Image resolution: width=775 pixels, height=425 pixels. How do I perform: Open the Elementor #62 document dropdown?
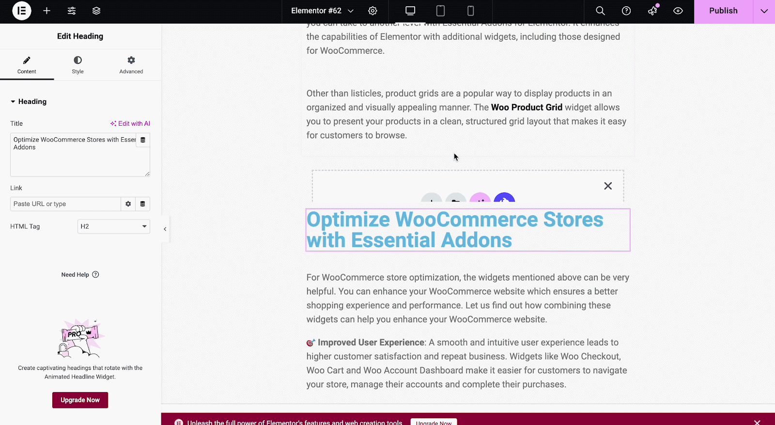click(322, 11)
